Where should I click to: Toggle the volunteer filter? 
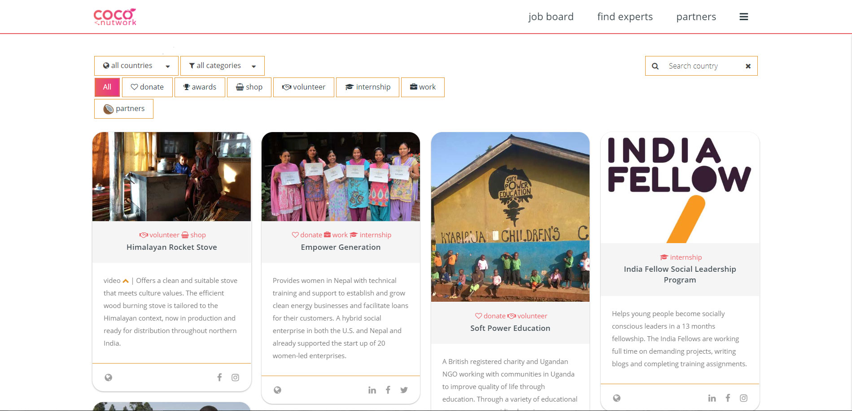(304, 87)
